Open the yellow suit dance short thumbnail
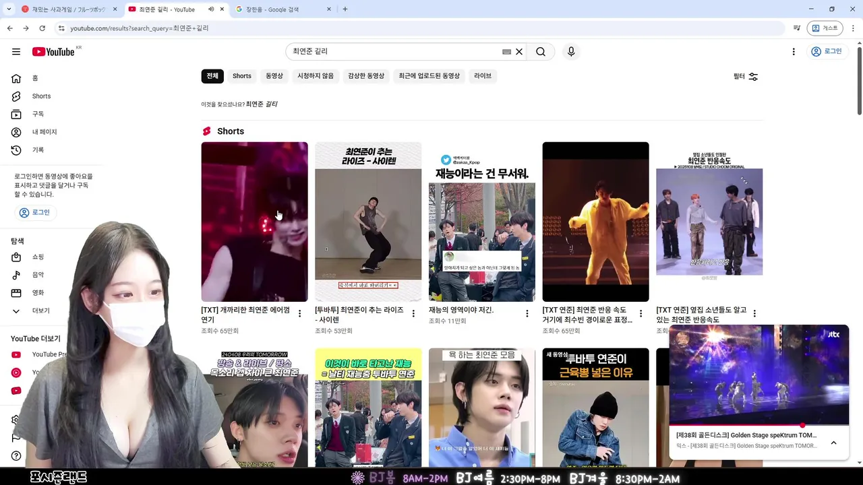 click(x=595, y=222)
